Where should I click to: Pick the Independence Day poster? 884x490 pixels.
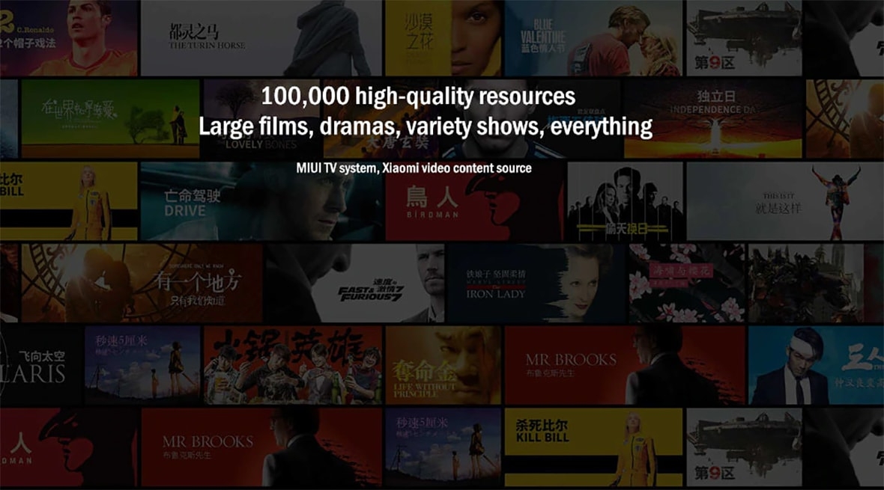(712, 119)
